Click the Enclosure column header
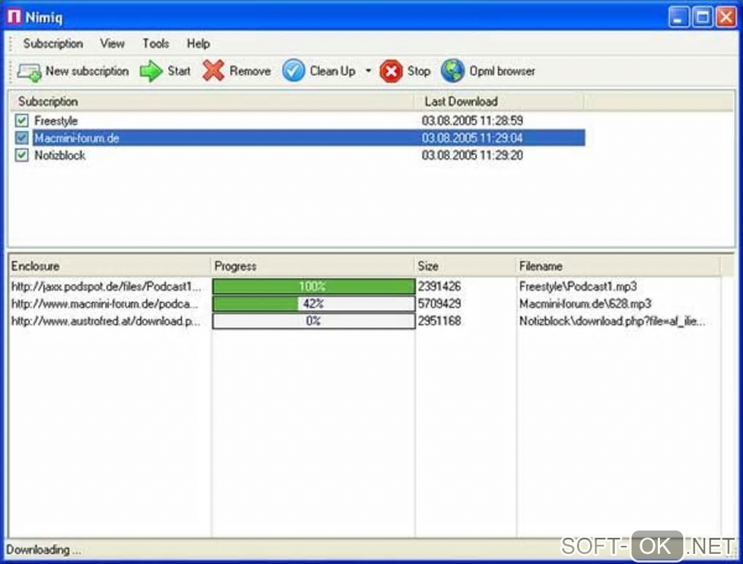 [110, 266]
